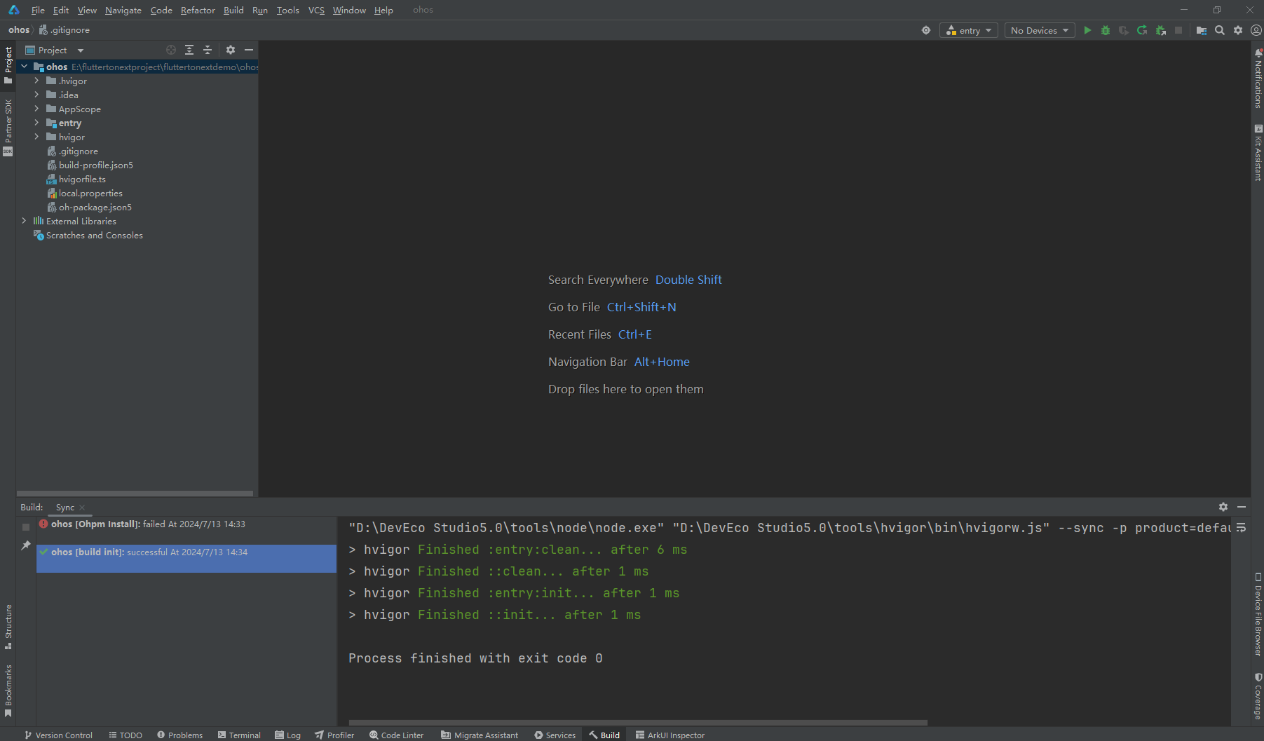Open the Build menu
Image resolution: width=1264 pixels, height=741 pixels.
pyautogui.click(x=233, y=10)
